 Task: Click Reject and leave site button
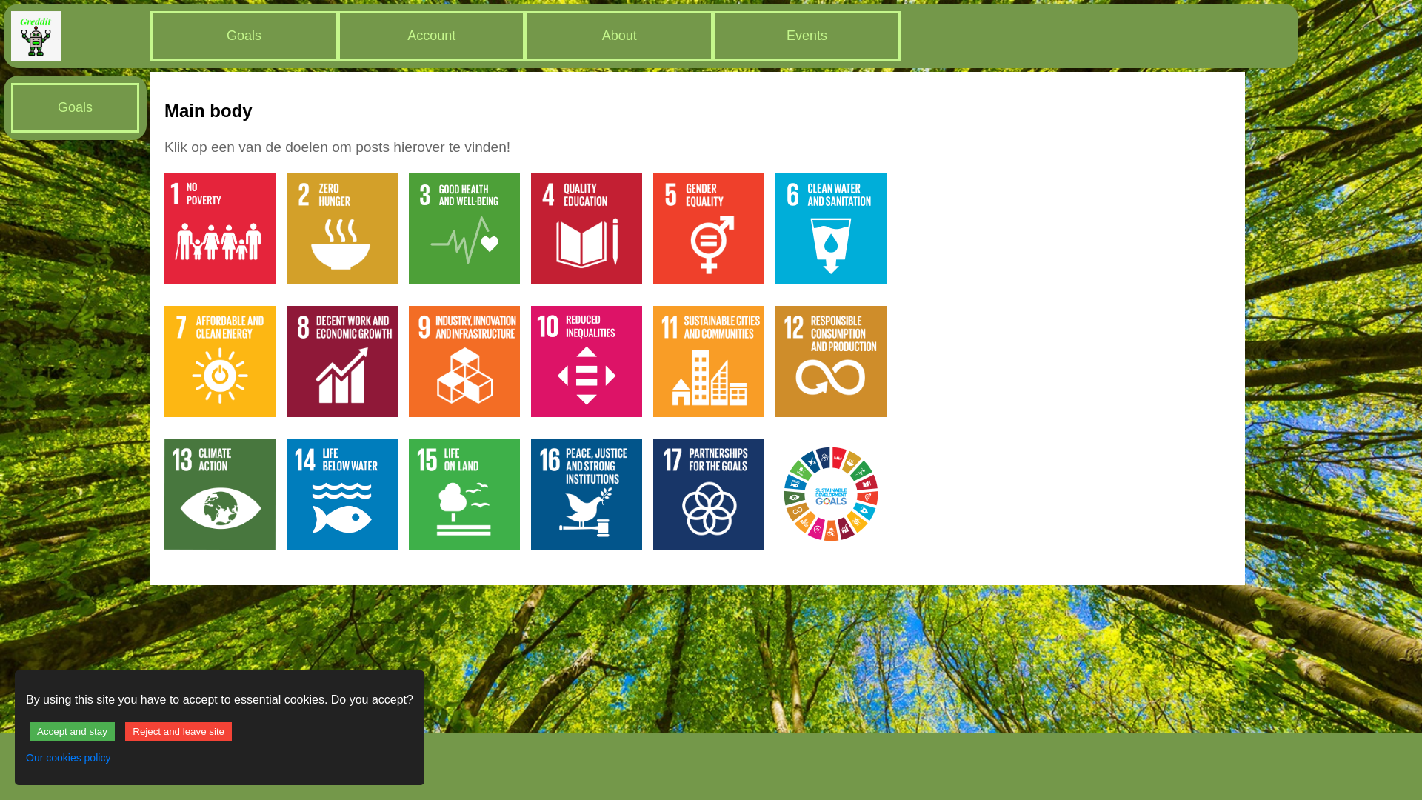(x=178, y=732)
